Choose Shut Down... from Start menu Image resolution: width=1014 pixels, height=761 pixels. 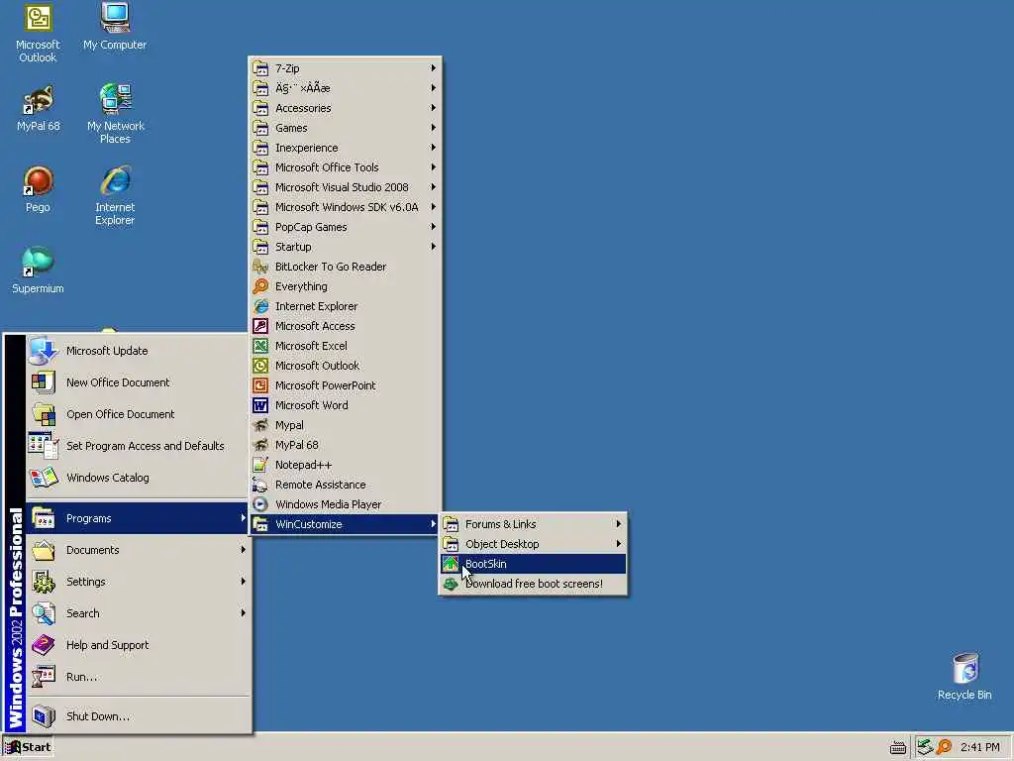pyautogui.click(x=138, y=716)
